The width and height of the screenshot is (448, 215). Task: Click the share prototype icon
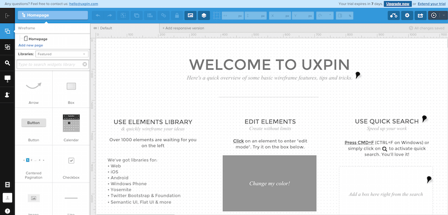[421, 16]
